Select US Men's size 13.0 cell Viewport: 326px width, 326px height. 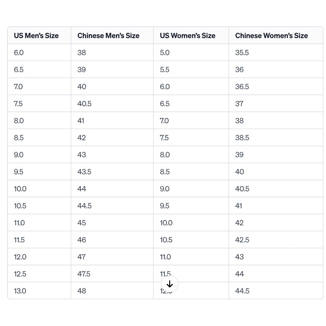coord(20,291)
